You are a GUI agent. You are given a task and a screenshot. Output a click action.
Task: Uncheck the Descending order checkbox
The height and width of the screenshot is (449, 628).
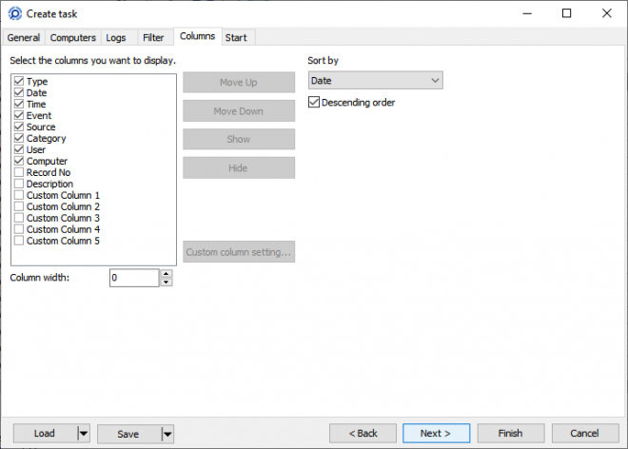click(x=314, y=102)
